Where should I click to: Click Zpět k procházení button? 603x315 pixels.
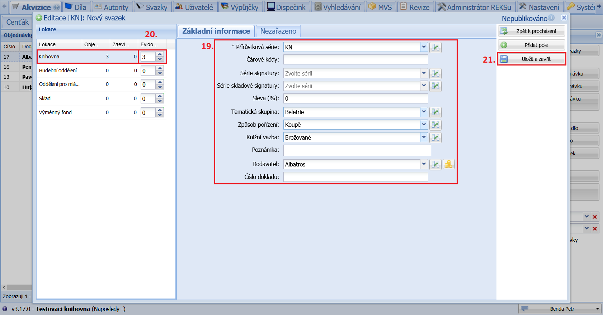(x=532, y=31)
